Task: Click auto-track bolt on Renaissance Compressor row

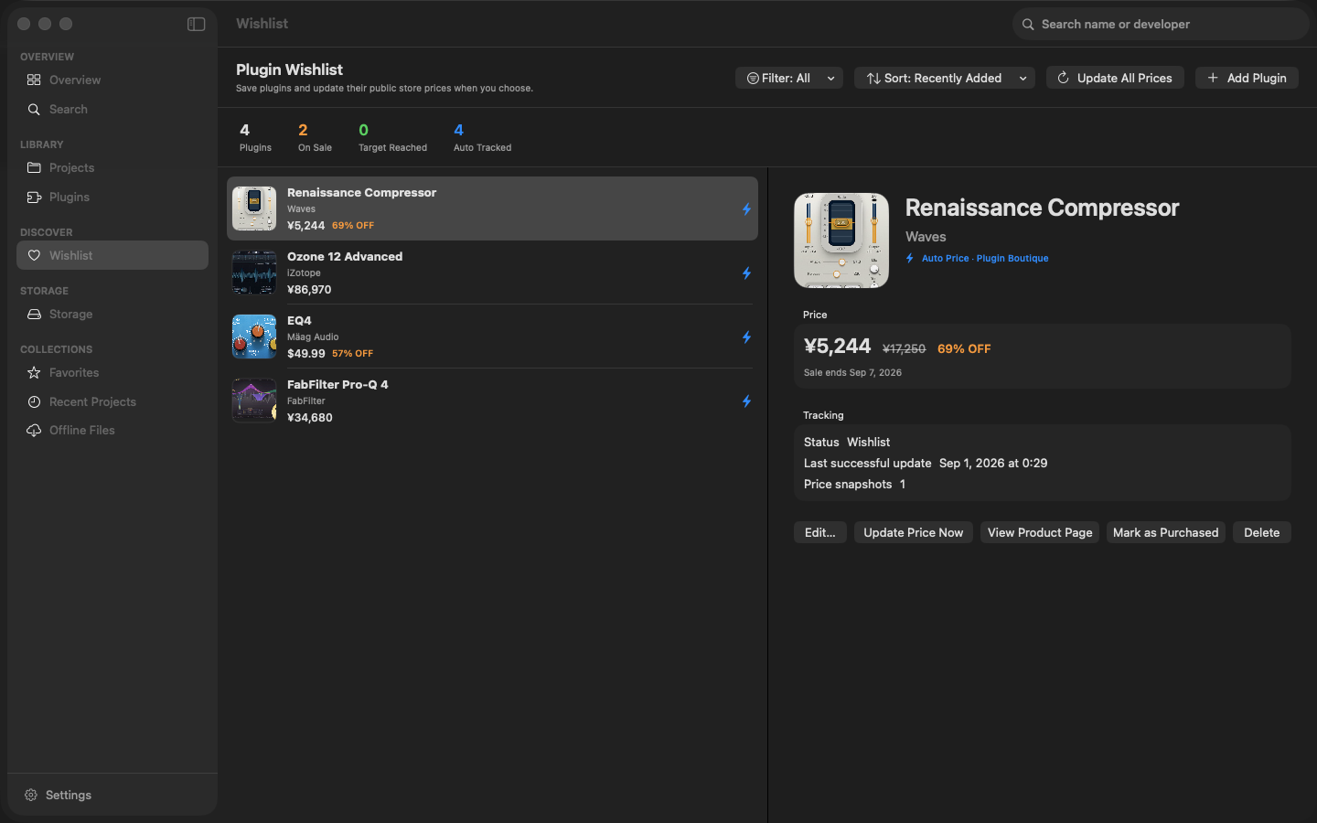Action: click(746, 208)
